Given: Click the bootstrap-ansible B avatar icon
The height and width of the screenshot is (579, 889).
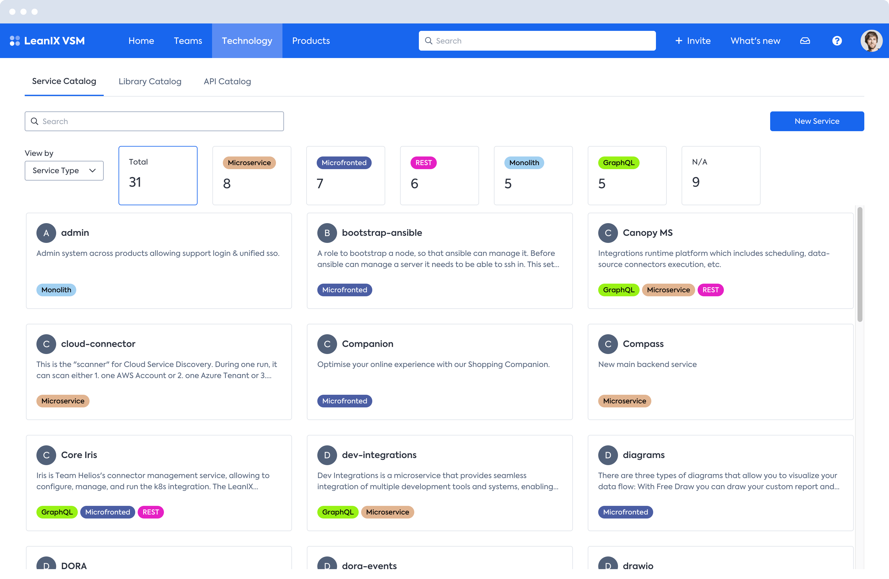Looking at the screenshot, I should pos(327,233).
